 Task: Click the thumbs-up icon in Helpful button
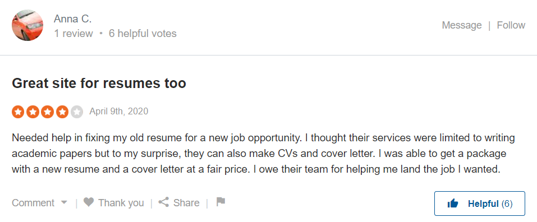453,204
